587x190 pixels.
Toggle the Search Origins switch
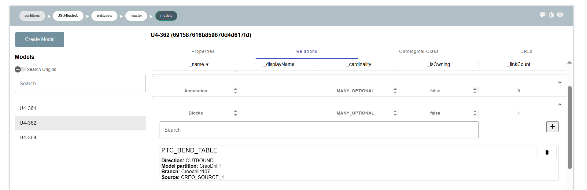pyautogui.click(x=20, y=69)
